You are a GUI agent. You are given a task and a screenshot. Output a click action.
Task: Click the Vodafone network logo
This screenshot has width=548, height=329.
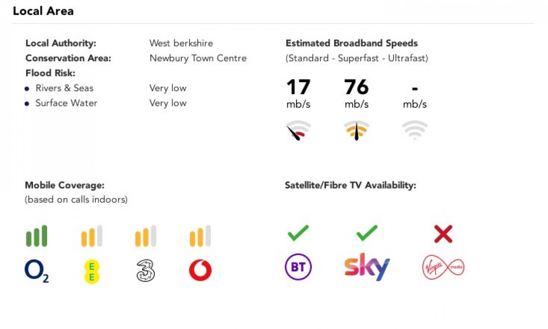[x=200, y=271]
